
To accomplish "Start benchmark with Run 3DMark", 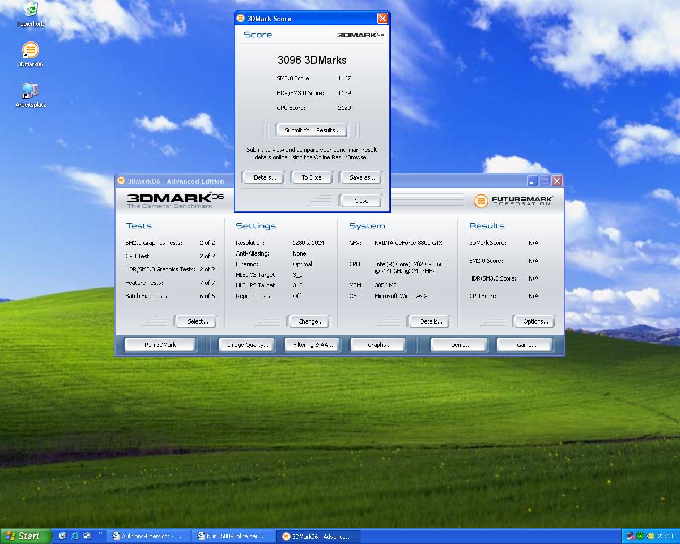I will coord(160,345).
